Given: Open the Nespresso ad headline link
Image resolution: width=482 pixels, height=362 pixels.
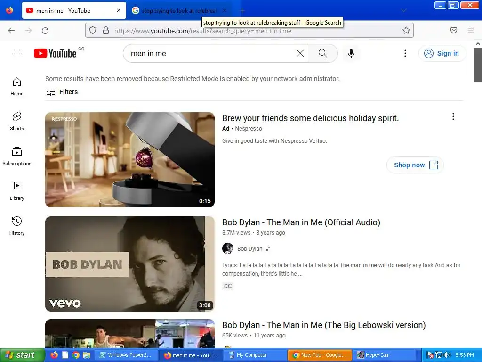Looking at the screenshot, I should tap(310, 118).
